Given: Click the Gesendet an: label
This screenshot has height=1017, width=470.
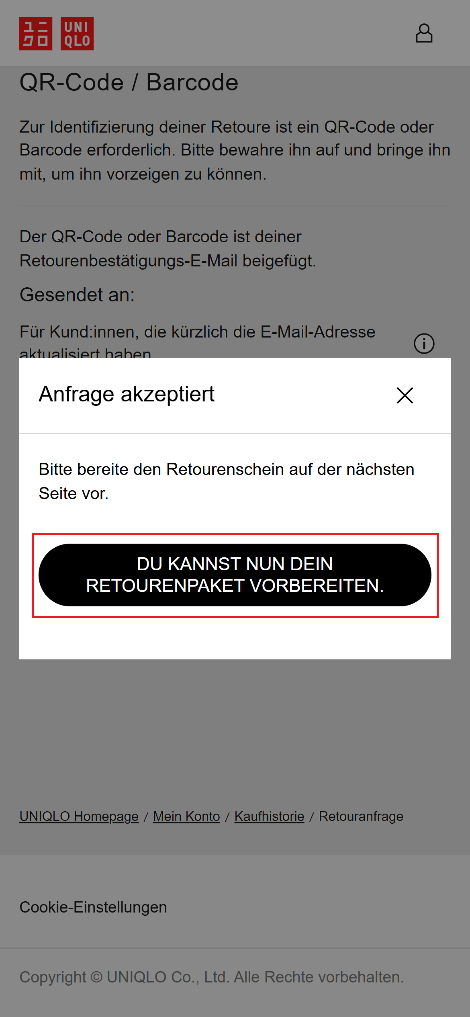Looking at the screenshot, I should pyautogui.click(x=77, y=295).
